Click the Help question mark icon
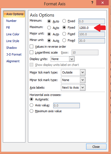This screenshot has width=111, height=154. pyautogui.click(x=92, y=3)
